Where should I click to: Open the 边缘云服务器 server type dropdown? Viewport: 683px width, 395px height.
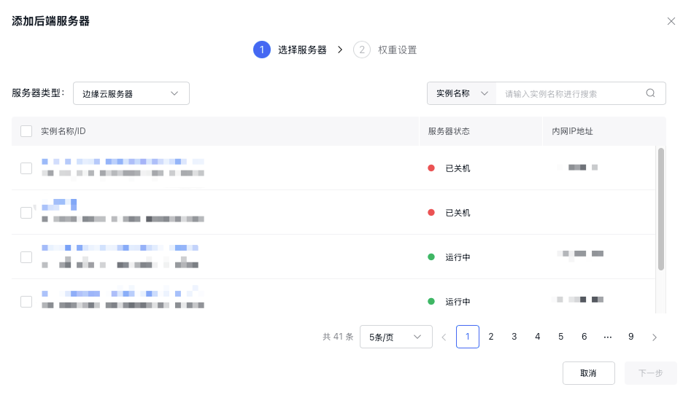coord(131,93)
